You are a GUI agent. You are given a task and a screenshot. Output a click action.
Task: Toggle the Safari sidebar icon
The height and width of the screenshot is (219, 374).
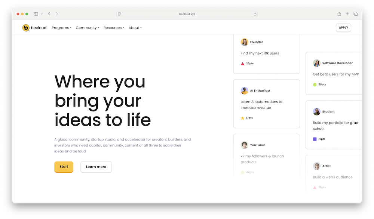pos(36,14)
